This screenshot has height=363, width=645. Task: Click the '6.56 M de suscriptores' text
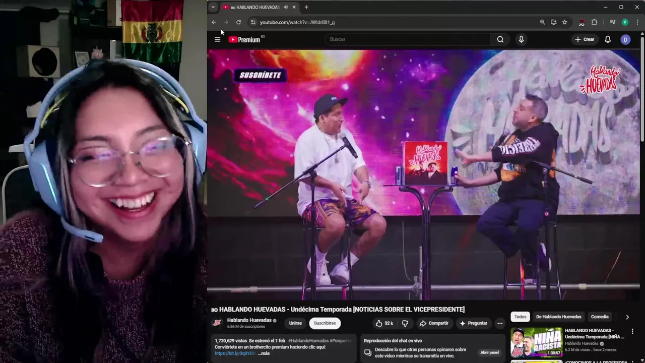pos(246,327)
